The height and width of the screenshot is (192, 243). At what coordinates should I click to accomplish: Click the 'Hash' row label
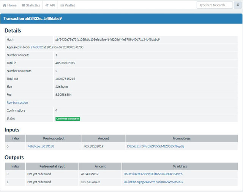click(10, 39)
